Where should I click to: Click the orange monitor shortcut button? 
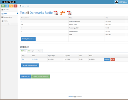11,6
